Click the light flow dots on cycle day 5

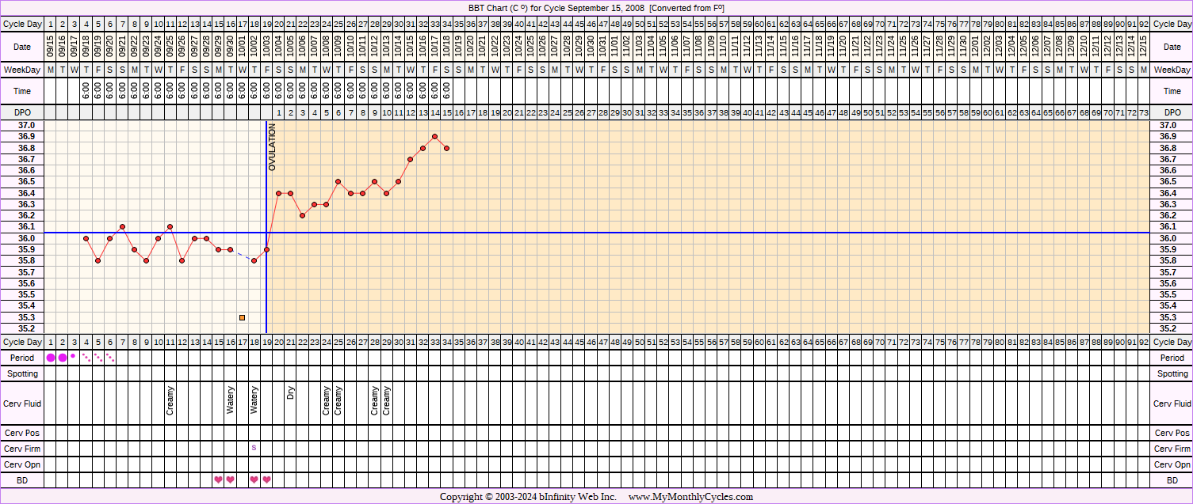click(x=98, y=358)
